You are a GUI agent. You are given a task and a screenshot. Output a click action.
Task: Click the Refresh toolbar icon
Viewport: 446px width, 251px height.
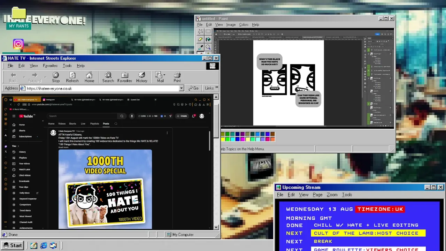[x=72, y=77]
